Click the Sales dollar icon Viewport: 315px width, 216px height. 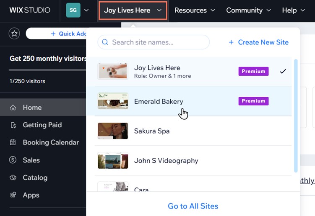[x=13, y=160]
